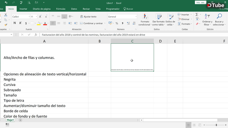This screenshot has width=228, height=128.
Task: Expand quick access toolbar customize arrow
Action: (x=44, y=2)
